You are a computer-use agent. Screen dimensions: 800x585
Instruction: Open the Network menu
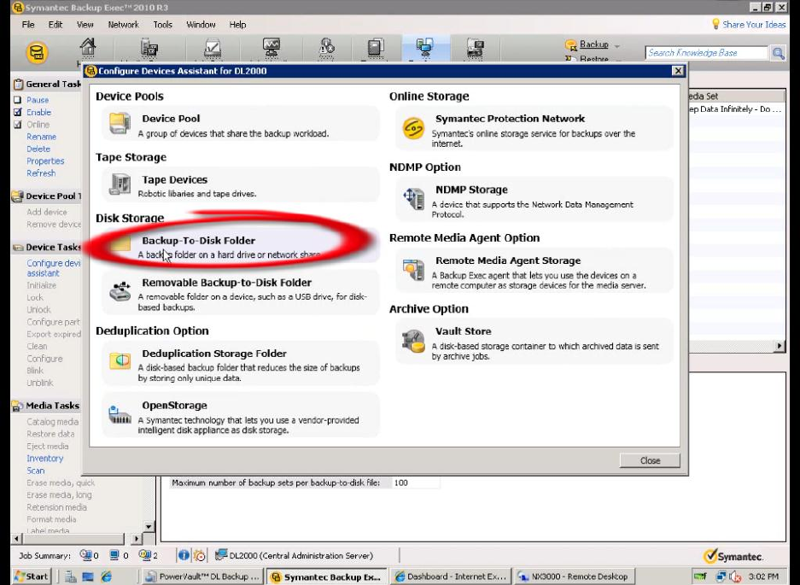[124, 25]
